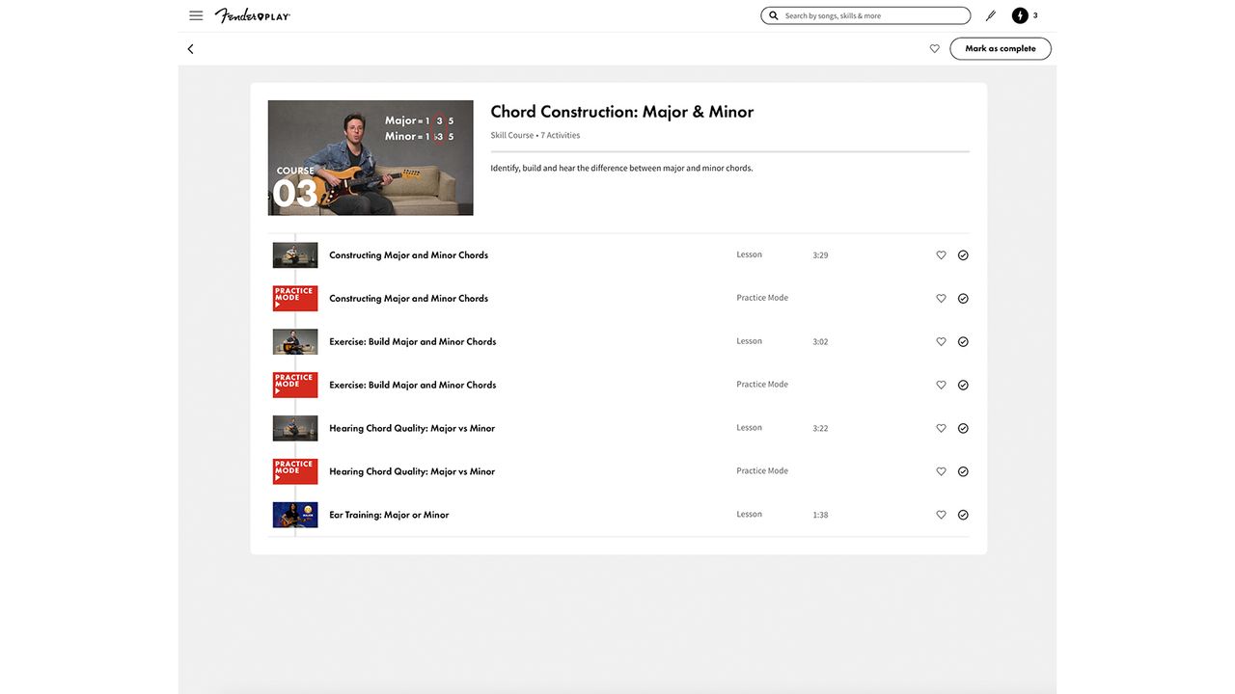
Task: Click the Fender Play logo
Action: click(252, 15)
